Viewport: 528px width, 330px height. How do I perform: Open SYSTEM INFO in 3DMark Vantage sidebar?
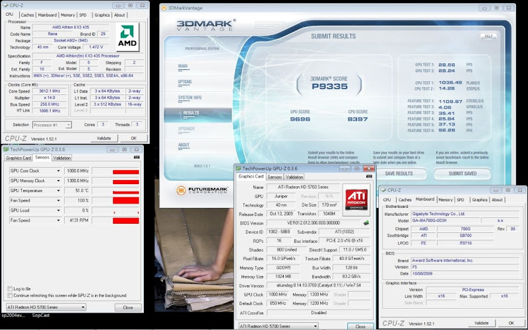tap(190, 97)
